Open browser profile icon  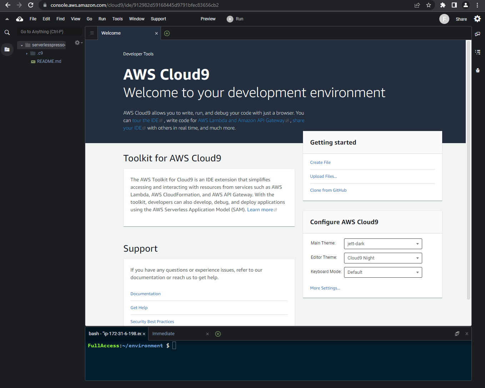pos(465,5)
